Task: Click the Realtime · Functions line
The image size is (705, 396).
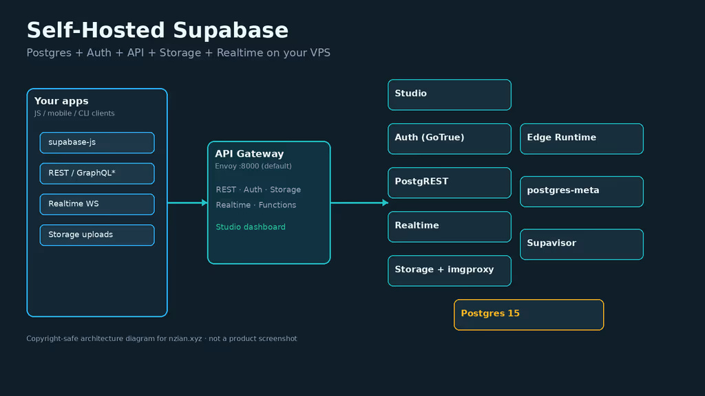Action: tap(256, 205)
